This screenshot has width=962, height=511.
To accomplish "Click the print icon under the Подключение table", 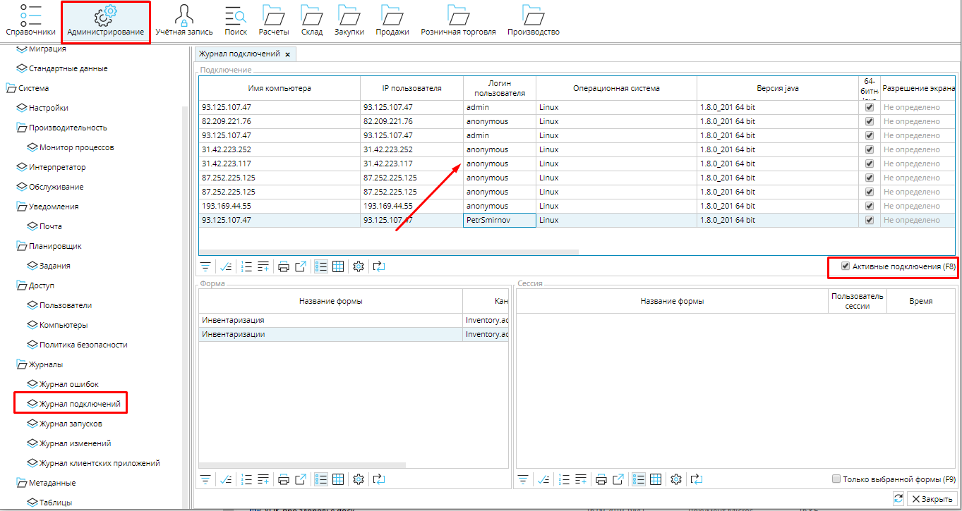I will coord(284,266).
